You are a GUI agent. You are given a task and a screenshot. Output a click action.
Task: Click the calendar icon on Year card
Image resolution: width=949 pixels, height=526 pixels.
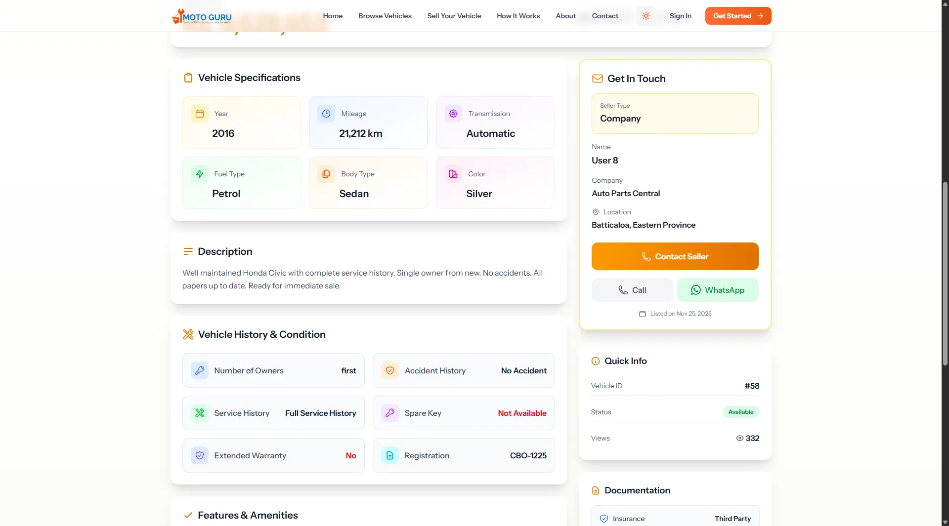click(x=200, y=114)
